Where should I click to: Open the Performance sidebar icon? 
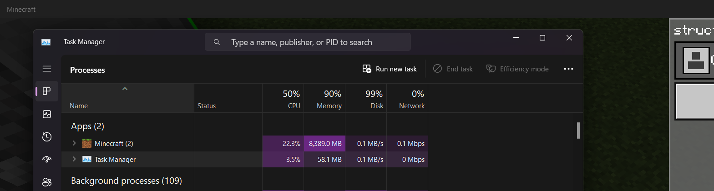coord(47,114)
